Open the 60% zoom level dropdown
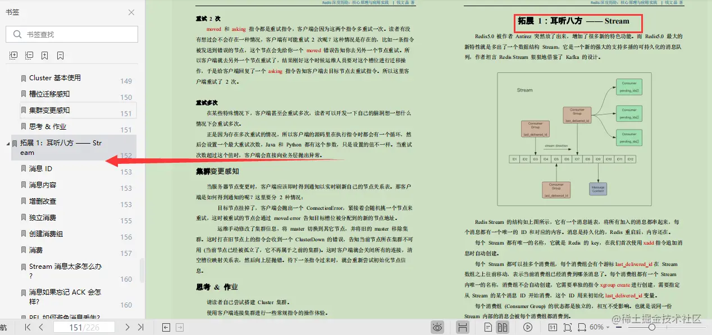 (x=600, y=327)
